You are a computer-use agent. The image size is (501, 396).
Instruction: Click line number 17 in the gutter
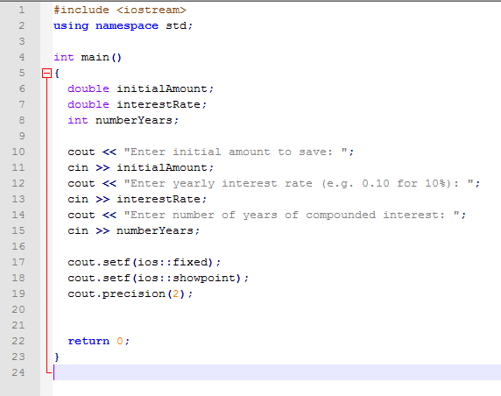point(18,262)
